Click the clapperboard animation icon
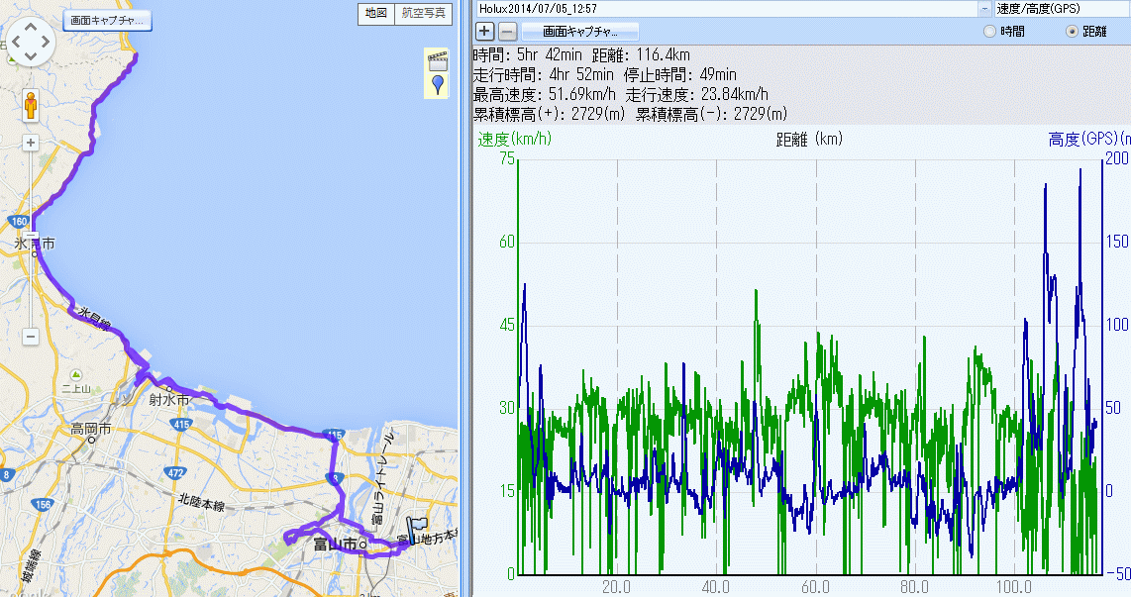 [x=437, y=59]
